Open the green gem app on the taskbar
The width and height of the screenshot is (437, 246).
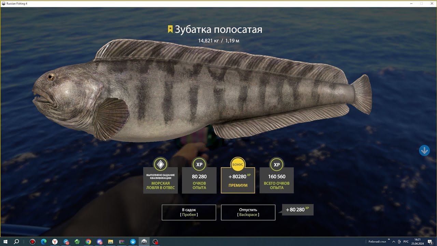tap(77, 242)
